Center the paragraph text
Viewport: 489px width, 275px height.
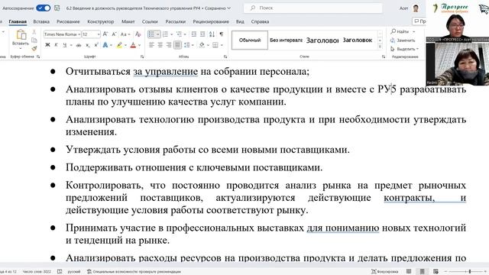click(x=160, y=45)
